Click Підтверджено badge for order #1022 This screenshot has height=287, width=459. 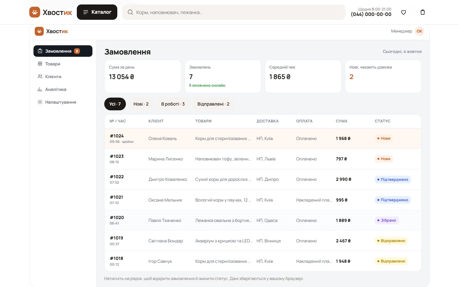[393, 180]
